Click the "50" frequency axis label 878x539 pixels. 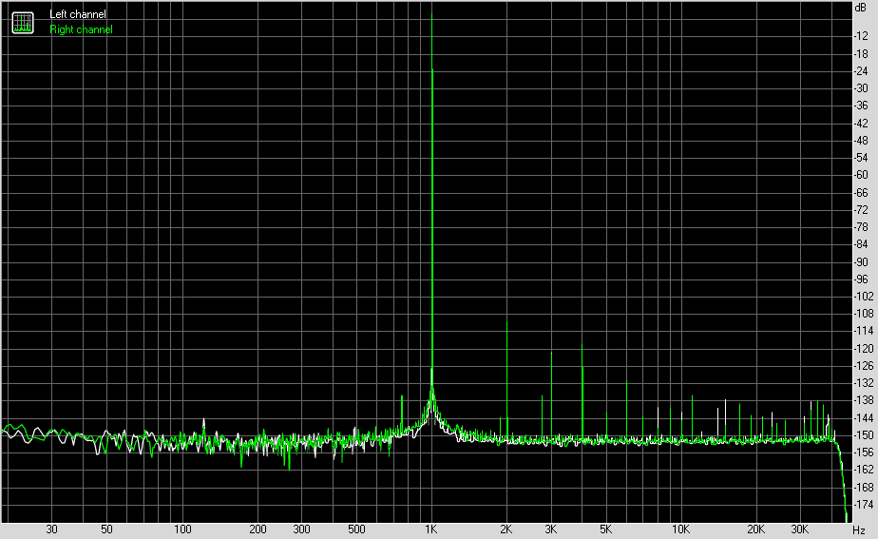[x=106, y=529]
